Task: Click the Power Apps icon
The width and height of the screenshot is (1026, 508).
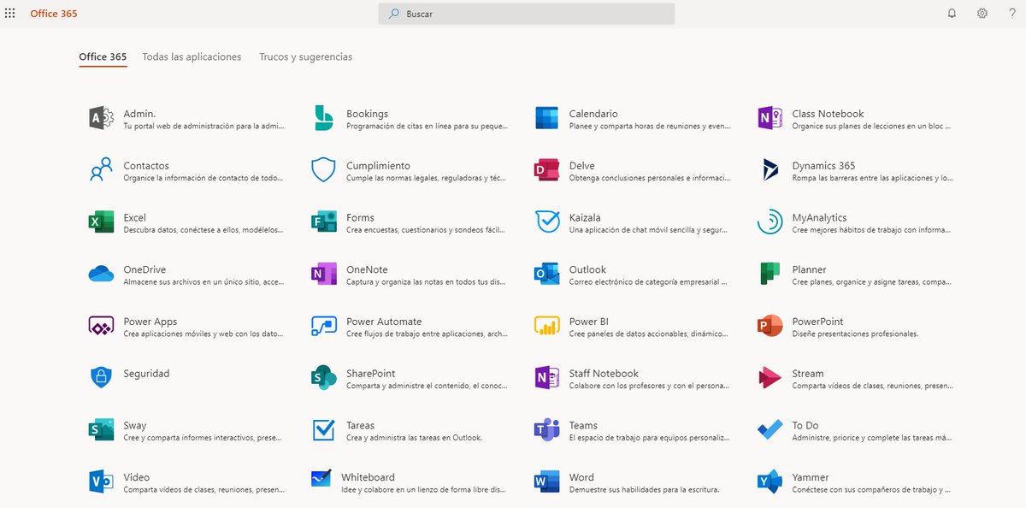Action: pyautogui.click(x=101, y=327)
